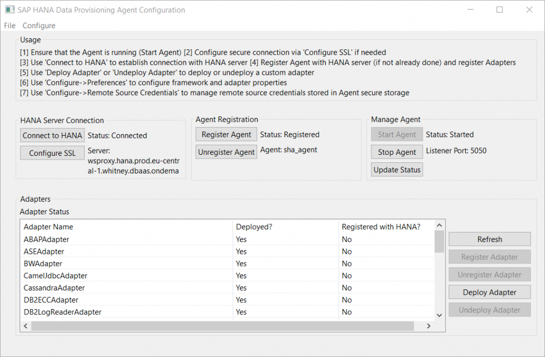
Task: Click the Adapter Name column header
Action: (127, 227)
